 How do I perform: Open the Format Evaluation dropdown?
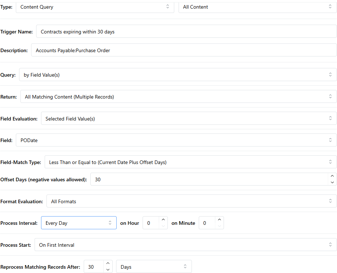click(x=192, y=201)
